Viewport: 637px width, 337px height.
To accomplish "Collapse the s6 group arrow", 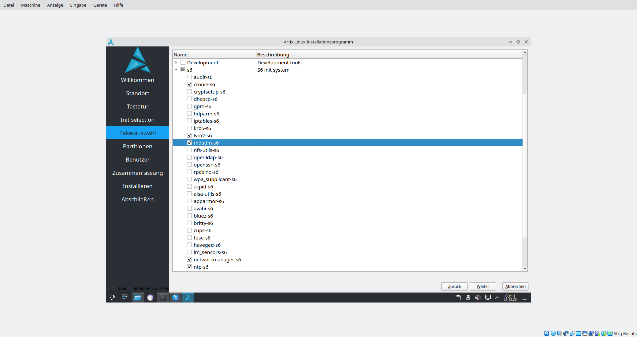I will click(176, 70).
